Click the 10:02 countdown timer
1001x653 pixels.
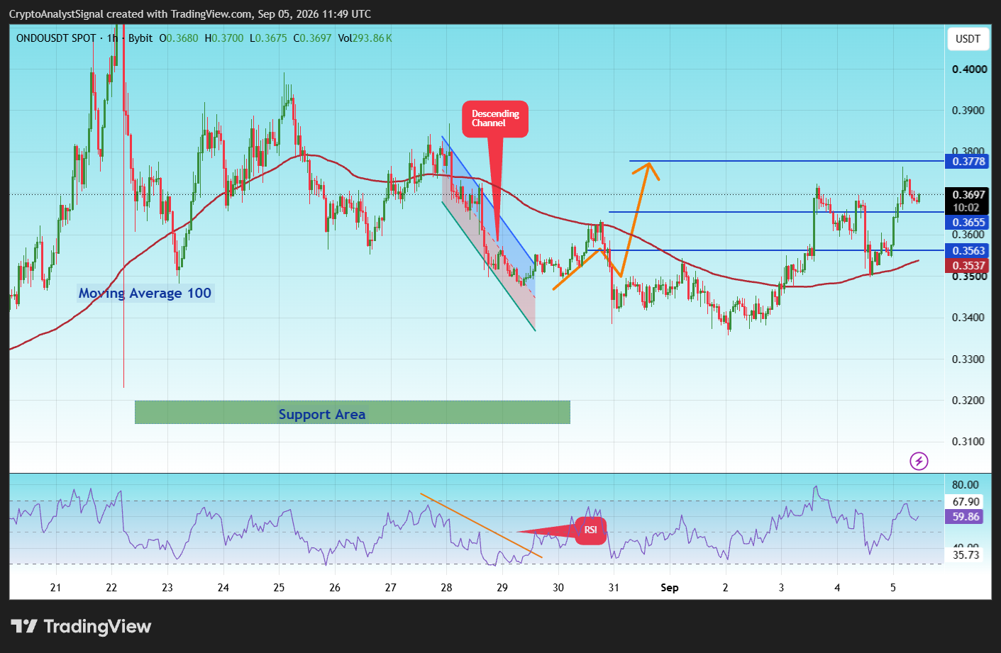pyautogui.click(x=966, y=208)
